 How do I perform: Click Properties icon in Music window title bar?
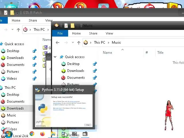(x=66, y=26)
